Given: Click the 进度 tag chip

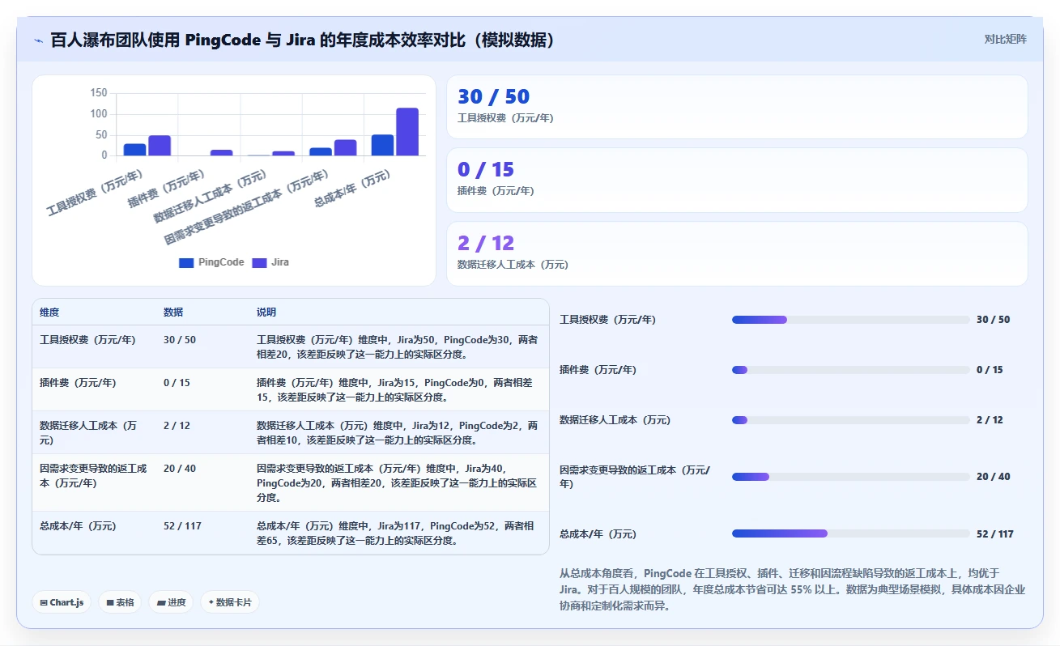Looking at the screenshot, I should [171, 602].
